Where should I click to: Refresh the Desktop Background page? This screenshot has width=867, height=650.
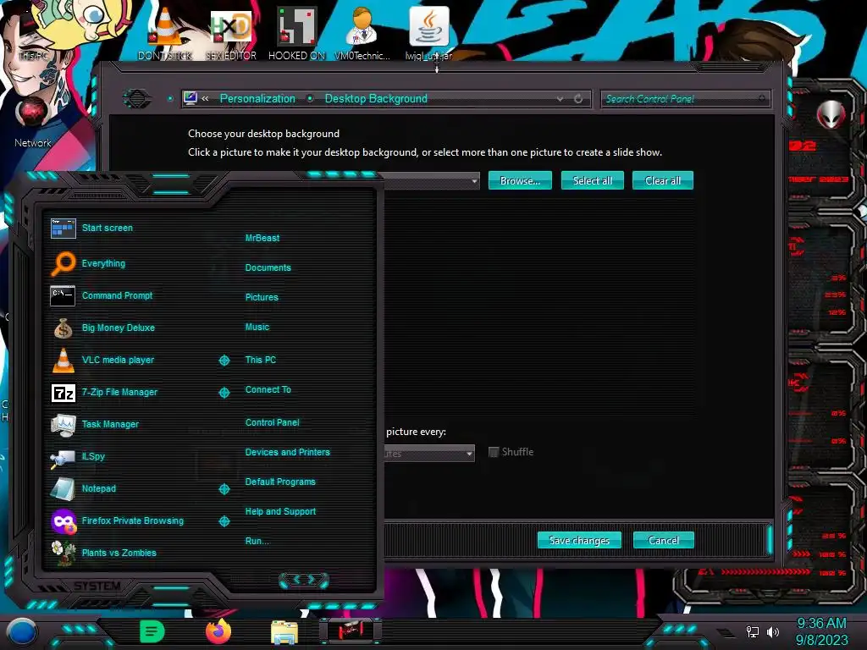click(x=578, y=99)
